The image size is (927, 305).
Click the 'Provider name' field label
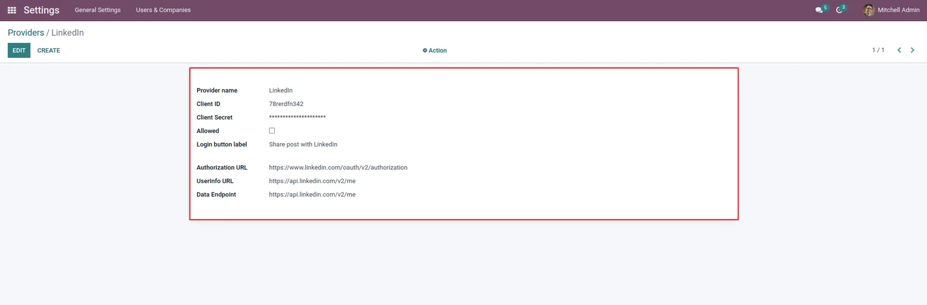click(217, 91)
